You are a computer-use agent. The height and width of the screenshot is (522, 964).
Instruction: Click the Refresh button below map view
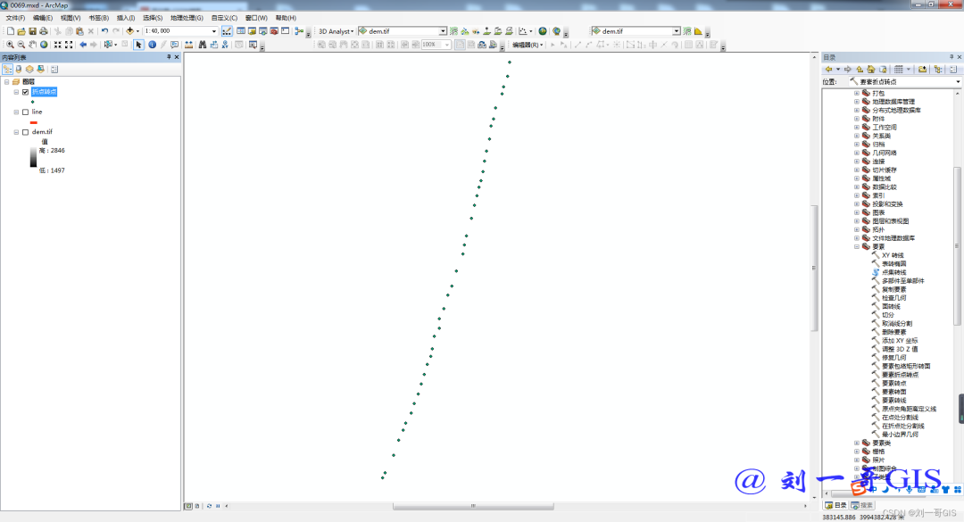(209, 506)
